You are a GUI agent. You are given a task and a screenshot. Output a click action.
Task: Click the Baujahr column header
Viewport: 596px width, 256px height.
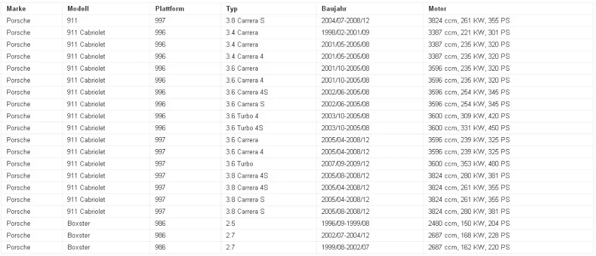(333, 9)
